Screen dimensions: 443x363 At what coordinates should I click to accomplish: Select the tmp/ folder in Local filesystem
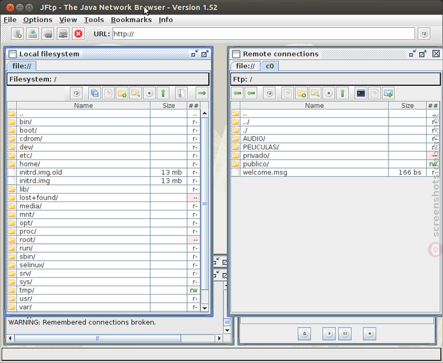[103, 290]
